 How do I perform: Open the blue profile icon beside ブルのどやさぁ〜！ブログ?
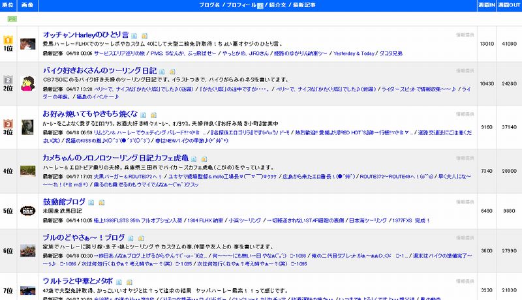(x=130, y=238)
